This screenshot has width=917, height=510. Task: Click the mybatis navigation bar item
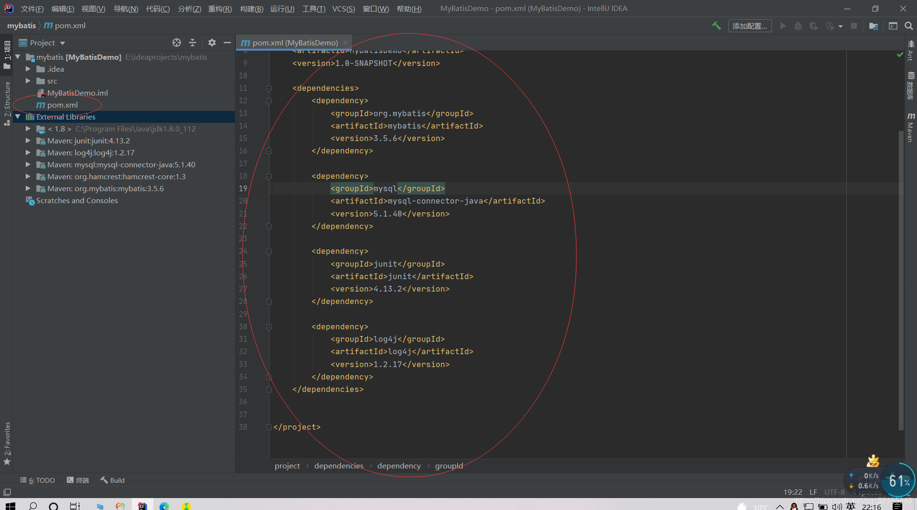(21, 26)
